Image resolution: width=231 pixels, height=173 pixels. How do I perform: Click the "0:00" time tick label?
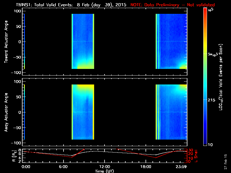[26, 167]
